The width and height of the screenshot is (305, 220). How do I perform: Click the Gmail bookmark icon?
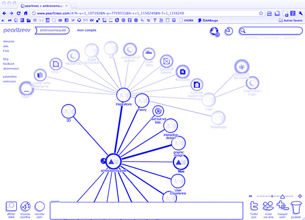coord(85,20)
